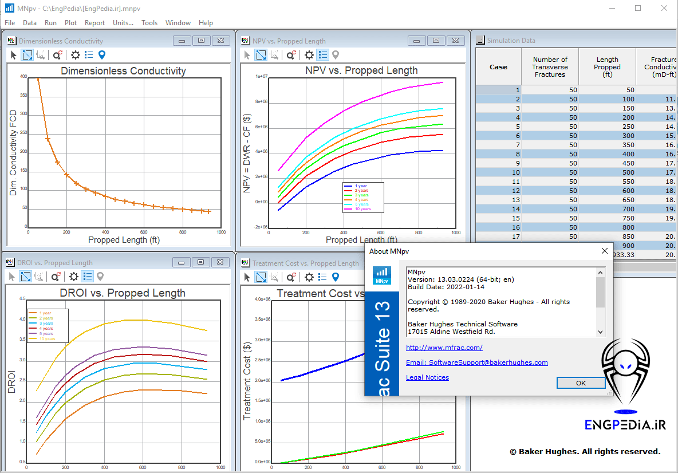This screenshot has height=473, width=678.
Task: Select Length Propped (ft) column header
Action: 607,66
